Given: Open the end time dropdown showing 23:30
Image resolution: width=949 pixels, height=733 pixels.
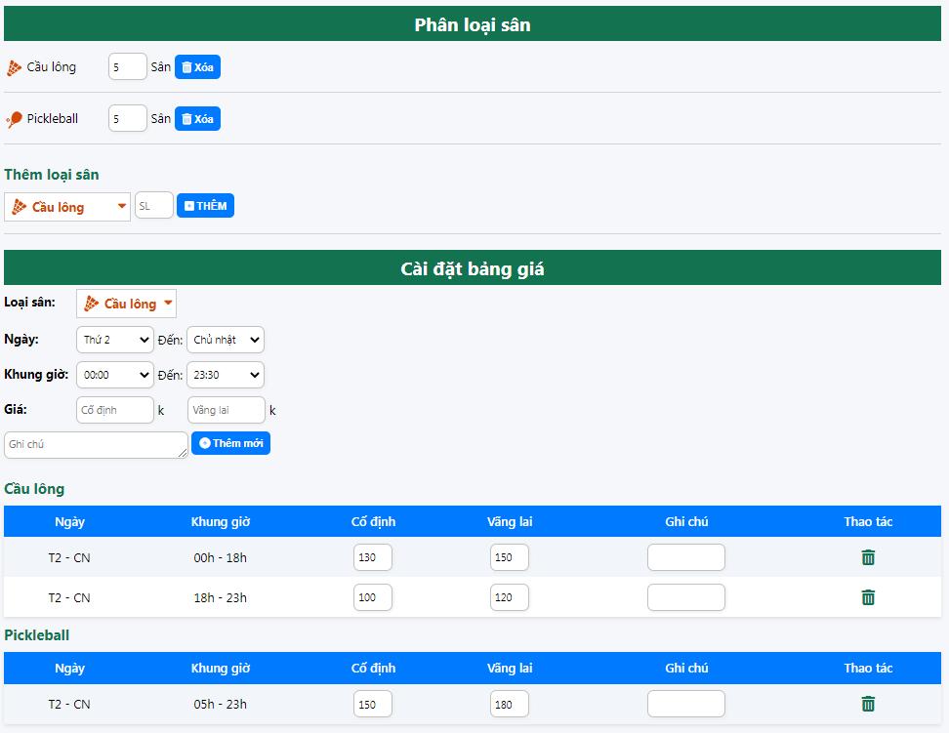Looking at the screenshot, I should pyautogui.click(x=225, y=375).
